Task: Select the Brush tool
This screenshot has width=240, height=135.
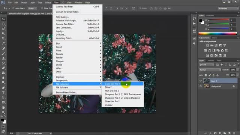Action: 3,53
